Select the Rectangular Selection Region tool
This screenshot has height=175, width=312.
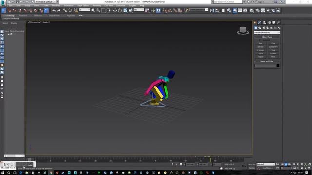pos(103,10)
